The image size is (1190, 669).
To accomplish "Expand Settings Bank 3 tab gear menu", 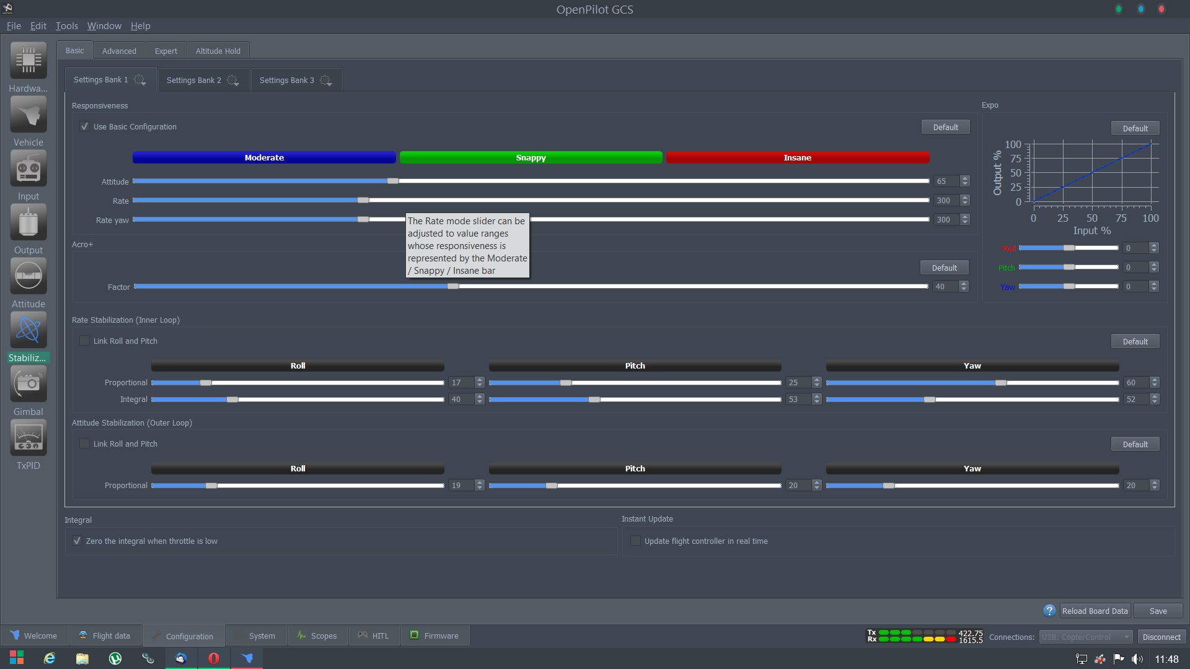I will [x=326, y=81].
